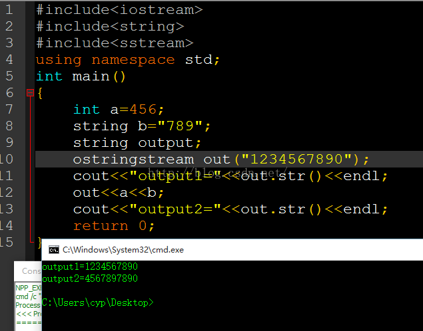Click the 'namespace' keyword
Viewport: 423px width, 331px height.
pyautogui.click(x=133, y=60)
